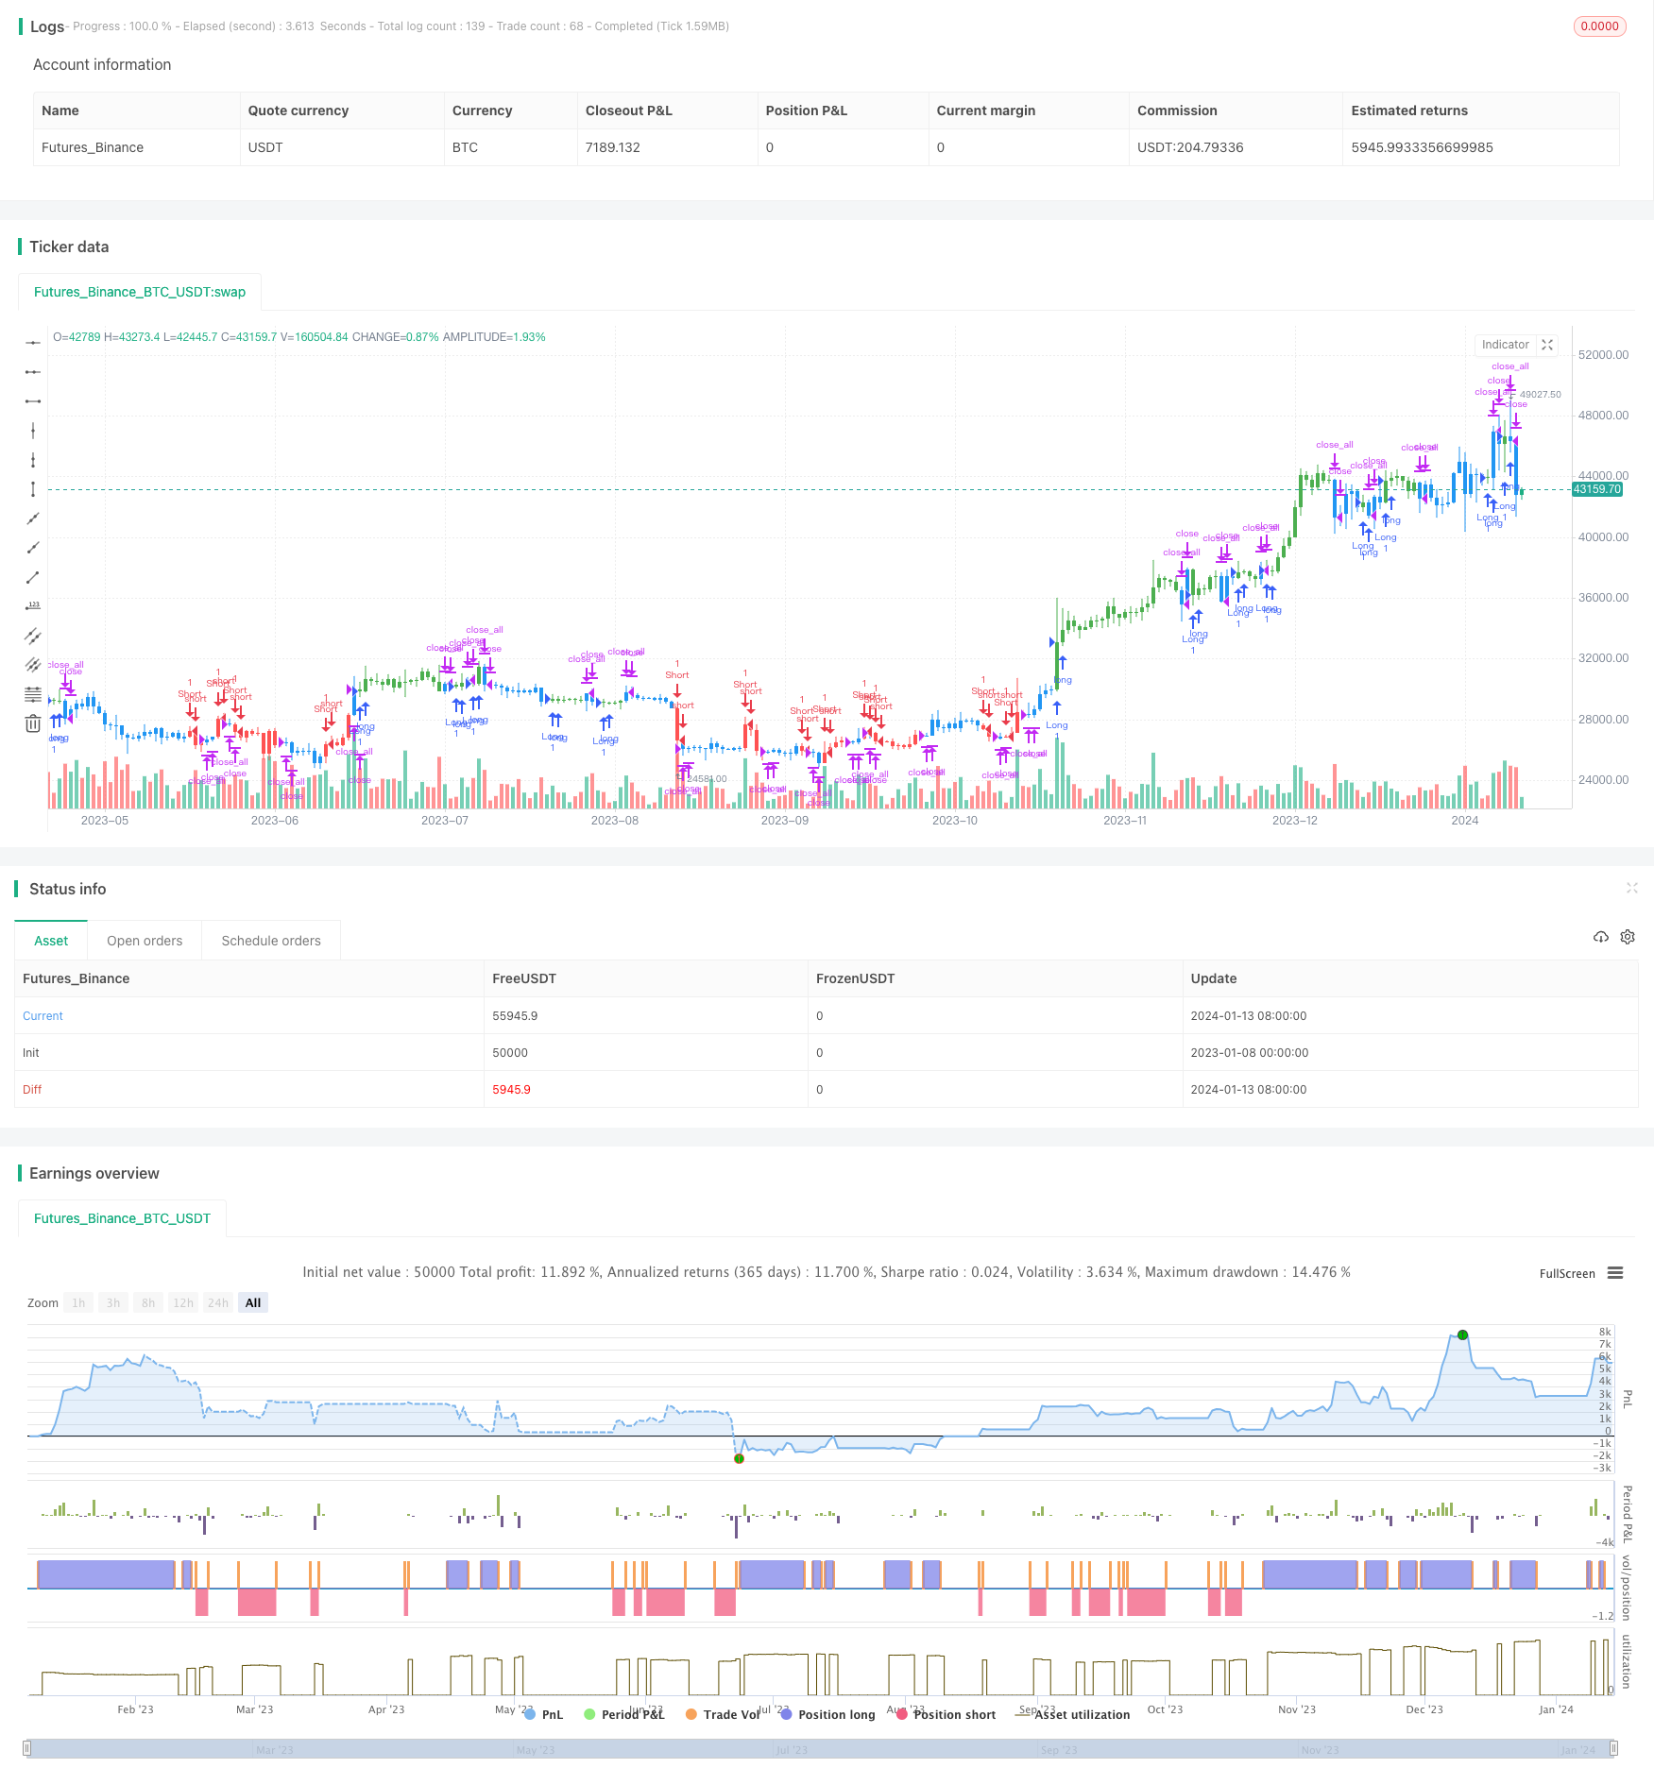1654x1785 pixels.
Task: Toggle the Asset utilization legend series
Action: point(1073,1714)
